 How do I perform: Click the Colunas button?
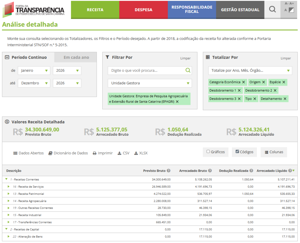[274, 152]
